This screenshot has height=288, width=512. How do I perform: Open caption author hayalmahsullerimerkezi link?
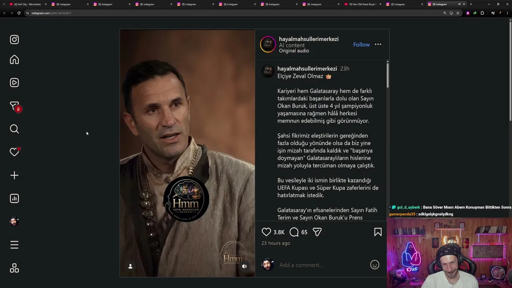click(x=307, y=68)
